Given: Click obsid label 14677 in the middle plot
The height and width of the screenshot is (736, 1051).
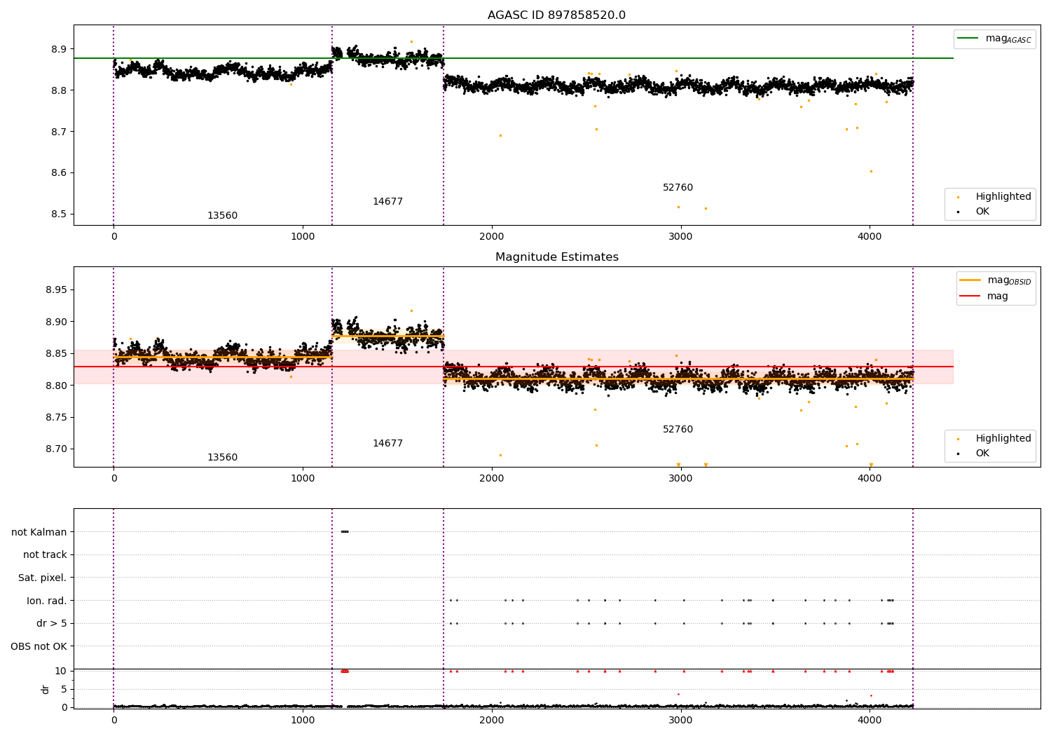Looking at the screenshot, I should pyautogui.click(x=387, y=444).
